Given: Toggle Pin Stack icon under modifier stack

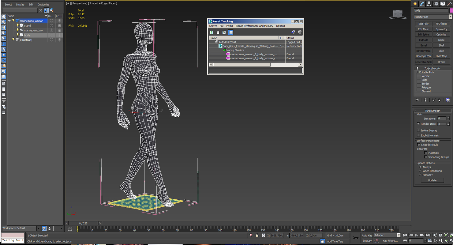Looking at the screenshot, I should [x=417, y=100].
